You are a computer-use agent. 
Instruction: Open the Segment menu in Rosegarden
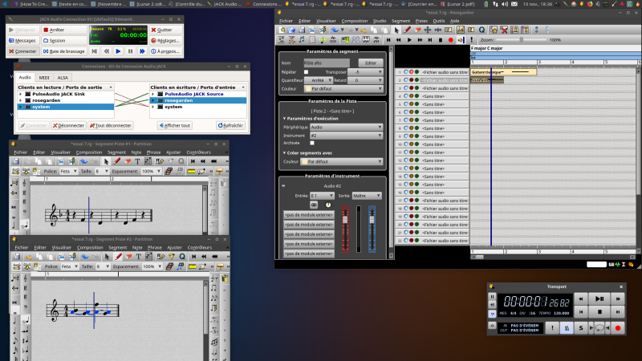point(401,21)
